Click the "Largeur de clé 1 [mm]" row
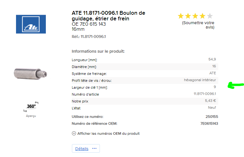Screen dimensions: 244x157 (144, 87)
